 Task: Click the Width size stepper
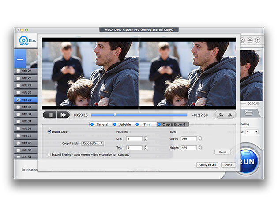click(200, 139)
